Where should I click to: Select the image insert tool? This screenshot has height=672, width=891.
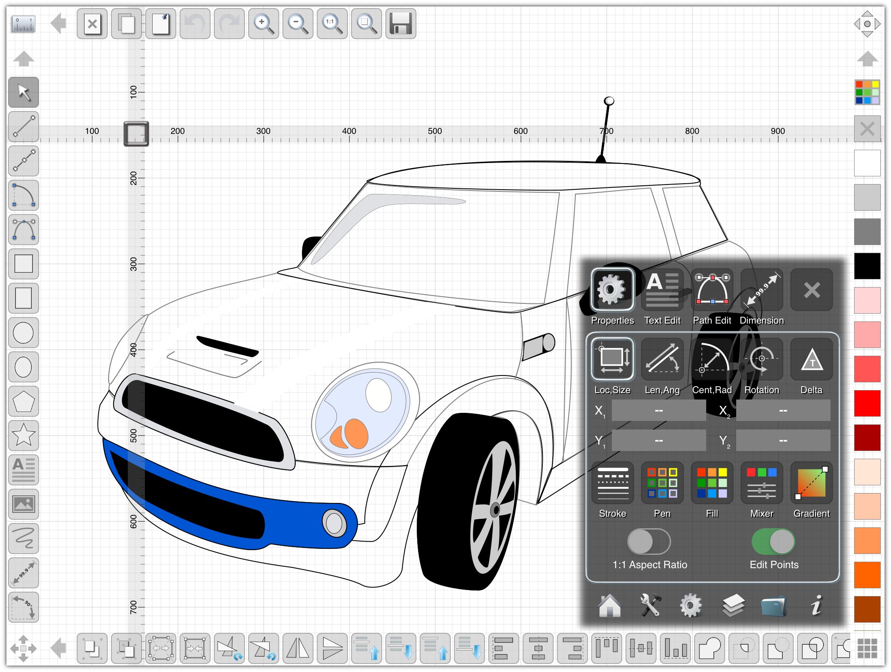pos(23,504)
